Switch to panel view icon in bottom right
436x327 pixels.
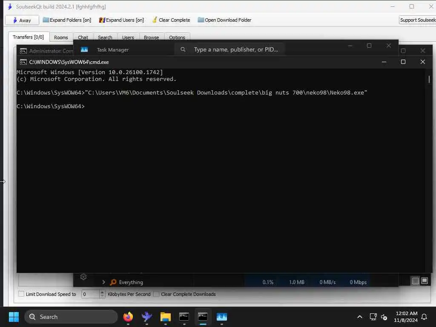point(425,281)
